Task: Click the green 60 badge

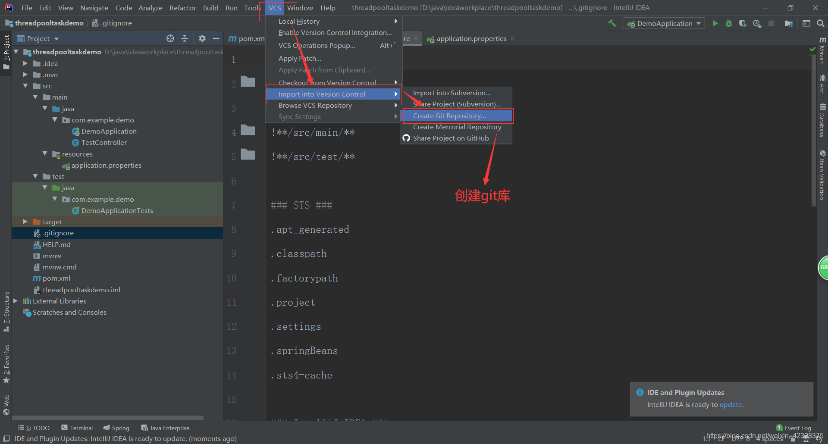Action: click(x=823, y=267)
